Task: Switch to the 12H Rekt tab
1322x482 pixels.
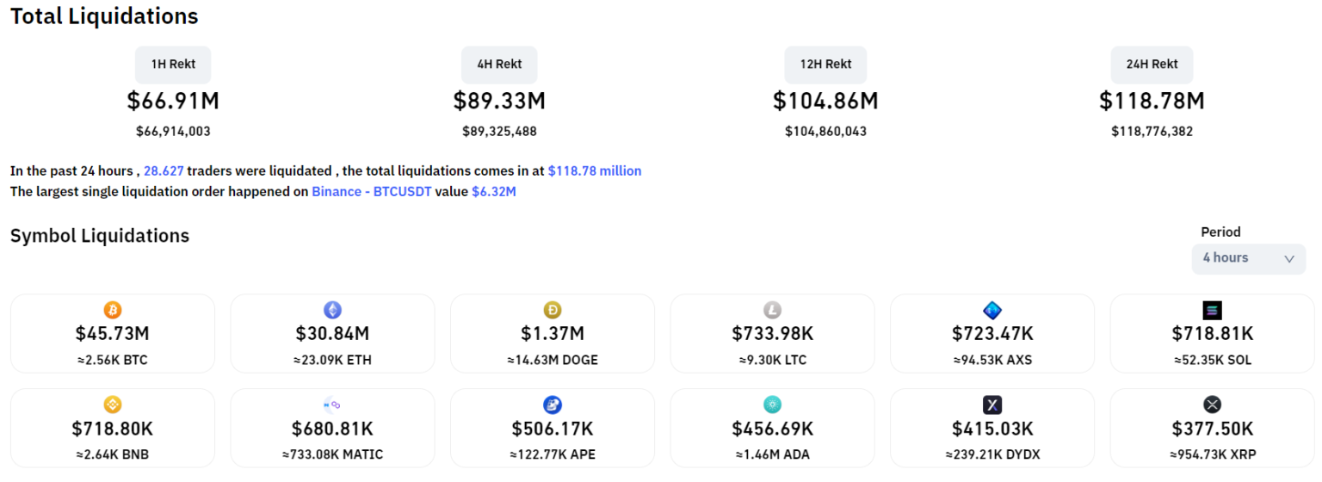Action: (x=825, y=65)
